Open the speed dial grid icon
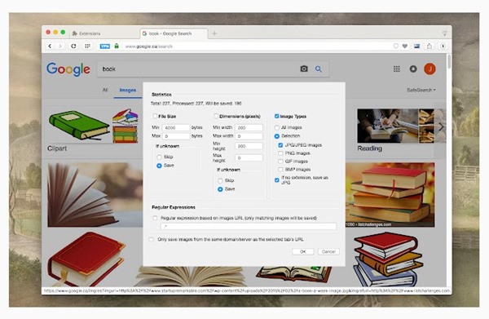Image resolution: width=489 pixels, height=319 pixels. click(88, 47)
